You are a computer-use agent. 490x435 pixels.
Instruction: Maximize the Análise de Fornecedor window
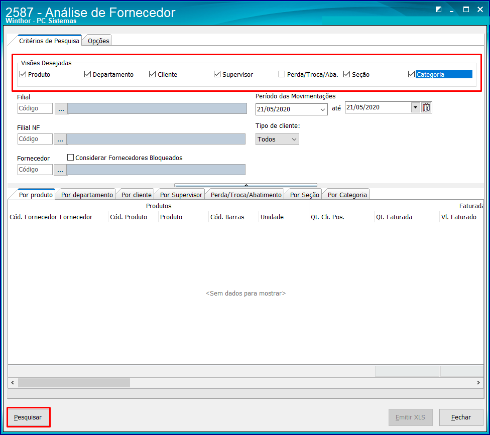466,10
